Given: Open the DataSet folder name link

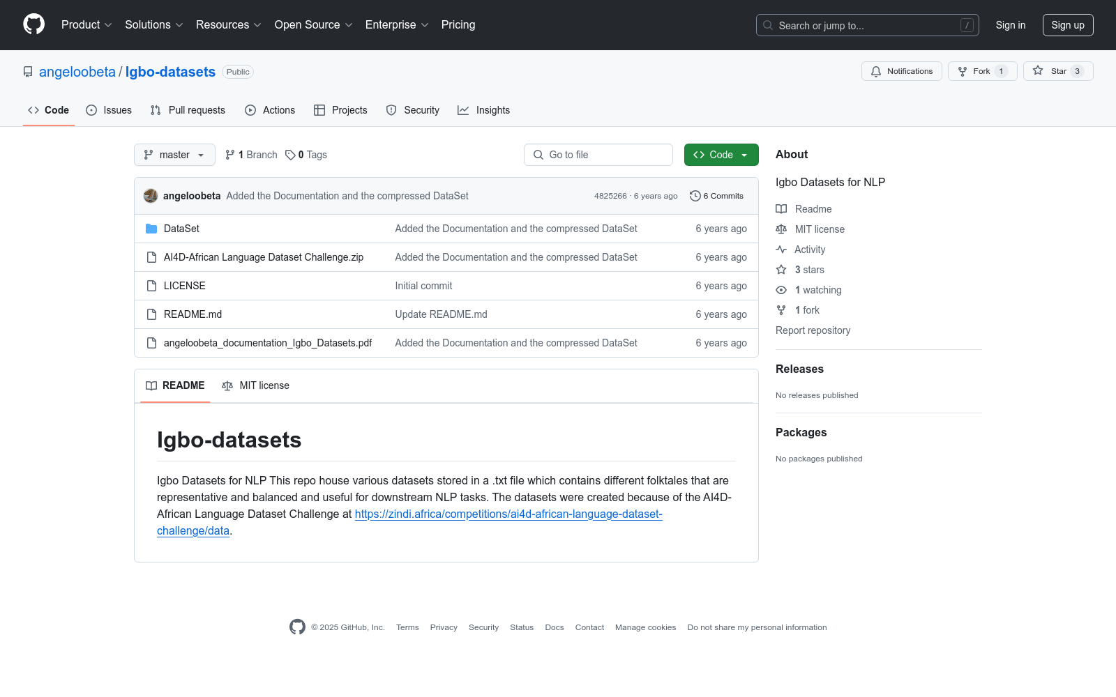Looking at the screenshot, I should pyautogui.click(x=181, y=229).
